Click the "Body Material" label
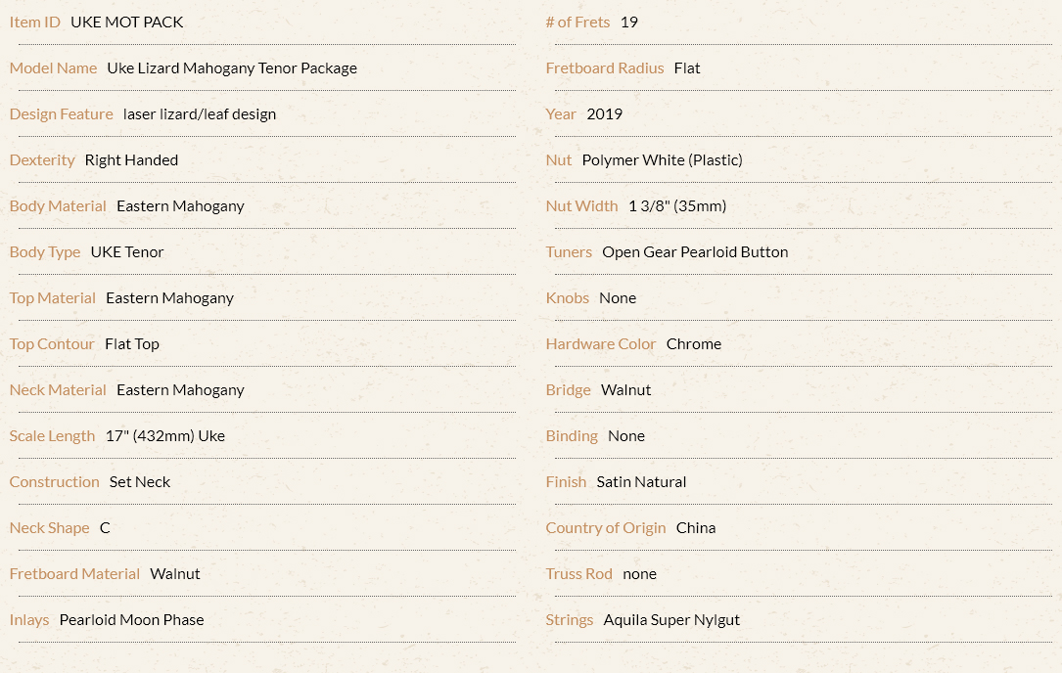The width and height of the screenshot is (1062, 673). 58,206
